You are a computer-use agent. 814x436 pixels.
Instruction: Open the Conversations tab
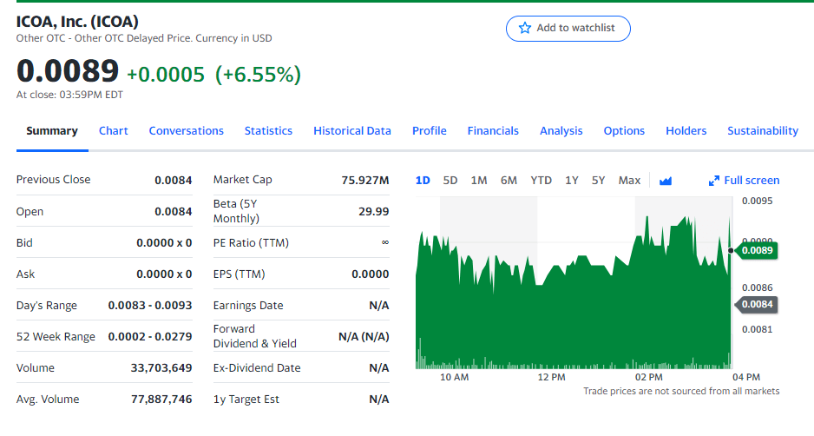point(187,131)
